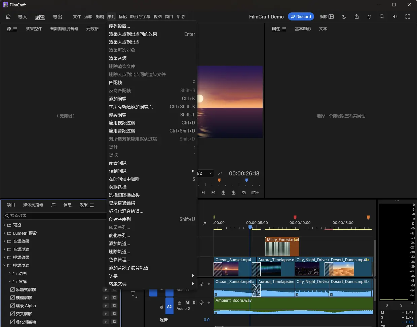This screenshot has width=417, height=327.
Task: Switch to the 媒体浏览器 tab
Action: 33,205
